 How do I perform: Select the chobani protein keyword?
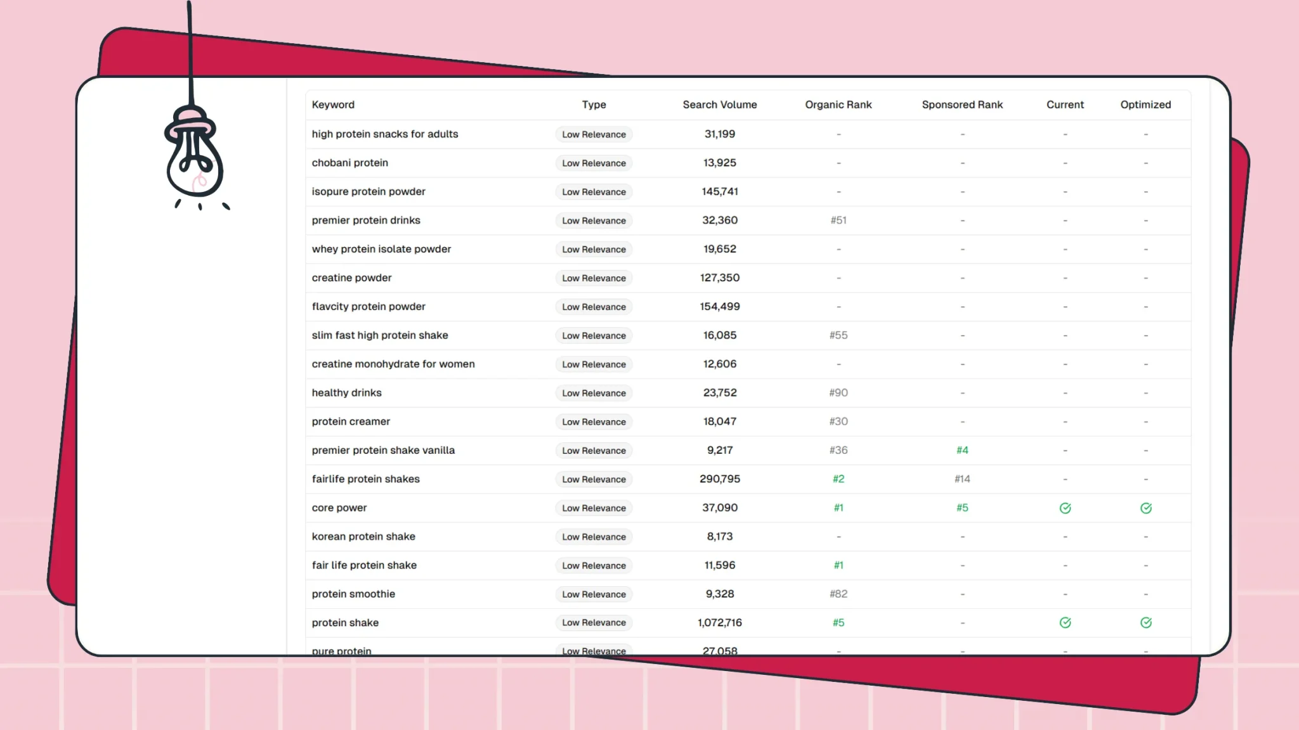tap(349, 163)
